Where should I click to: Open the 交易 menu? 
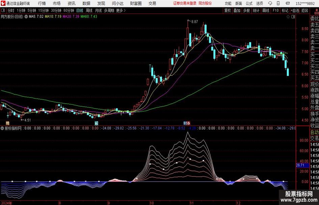tap(152, 3)
